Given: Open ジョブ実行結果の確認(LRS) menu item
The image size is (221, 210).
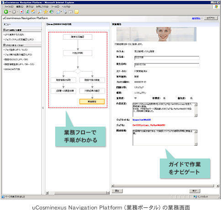Looking at the screenshot, I should click(x=18, y=55).
